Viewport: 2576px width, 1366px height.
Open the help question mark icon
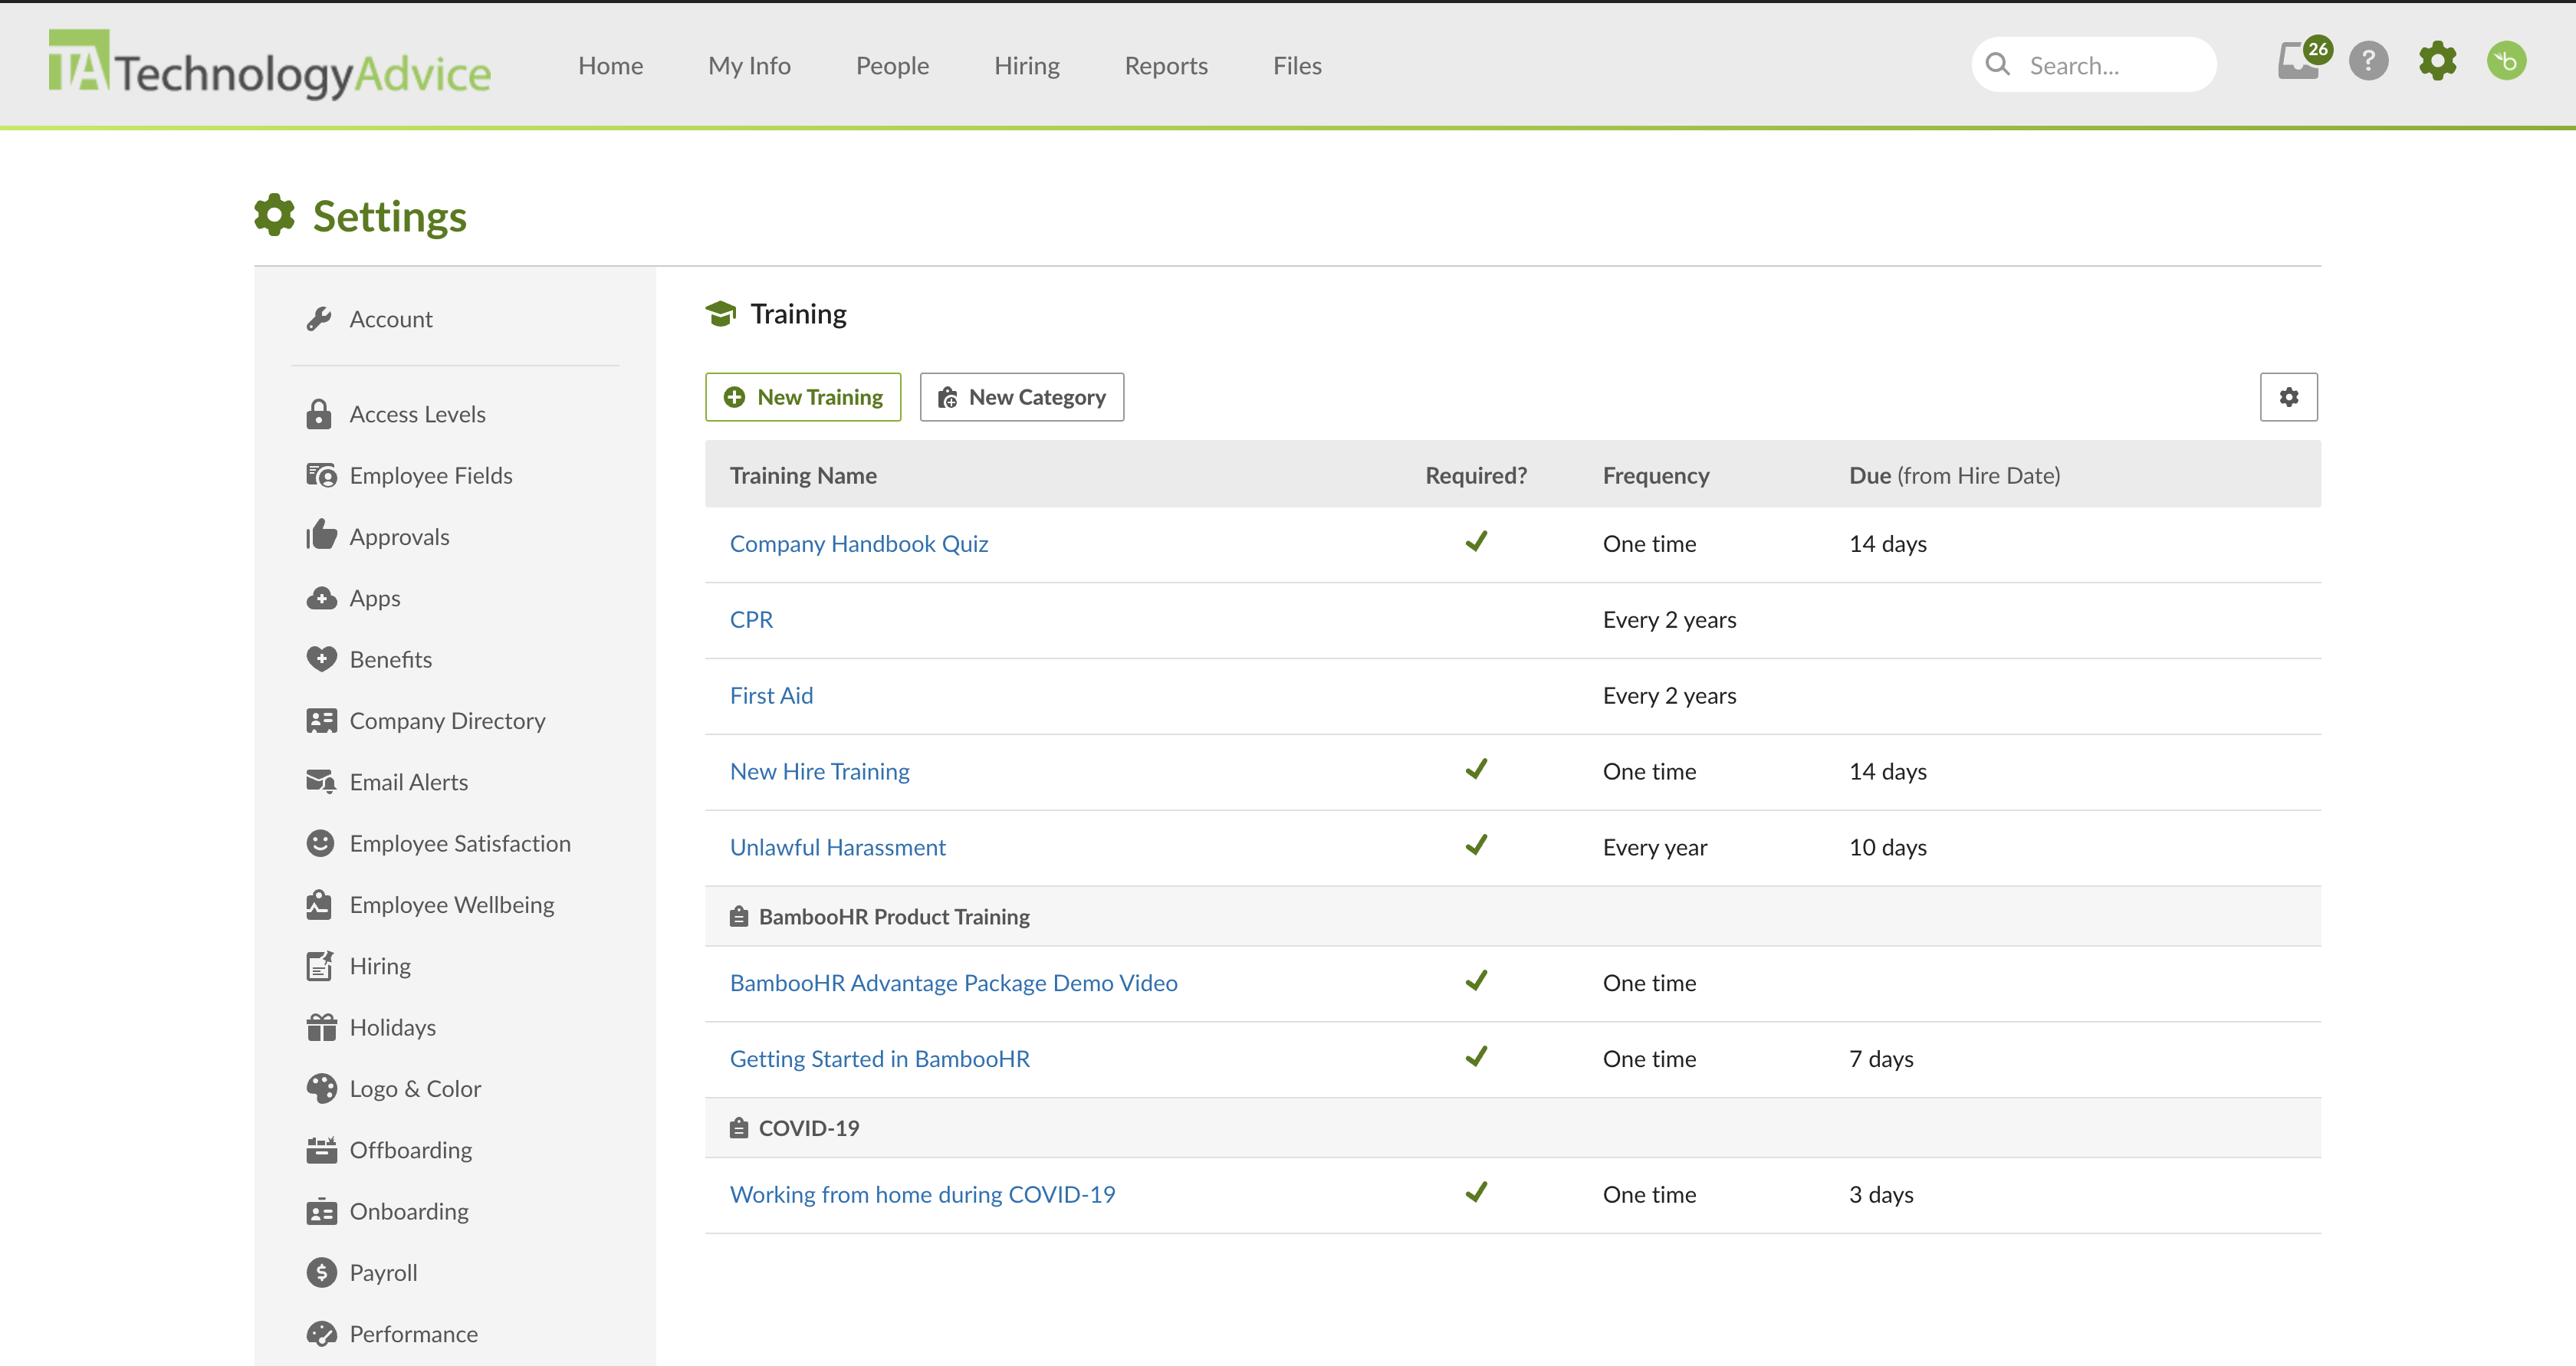coord(2368,62)
